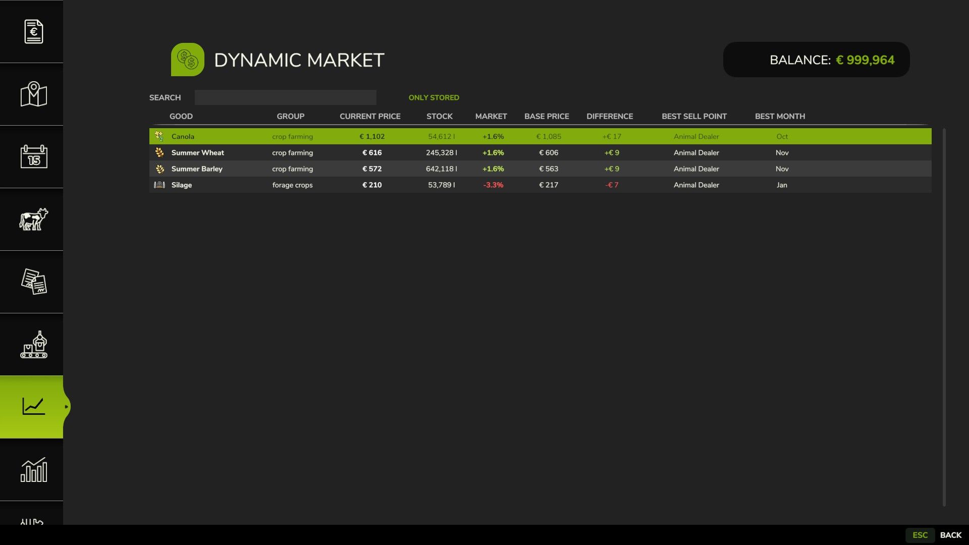The width and height of the screenshot is (969, 545).
Task: Select the Summer Wheat row
Action: (540, 152)
